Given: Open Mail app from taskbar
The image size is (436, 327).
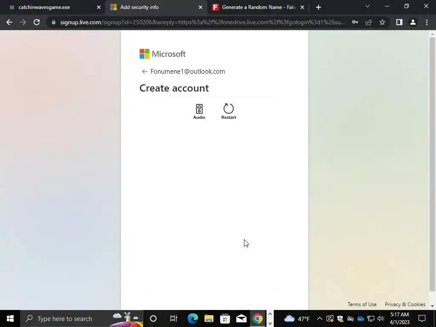Looking at the screenshot, I should [x=241, y=318].
